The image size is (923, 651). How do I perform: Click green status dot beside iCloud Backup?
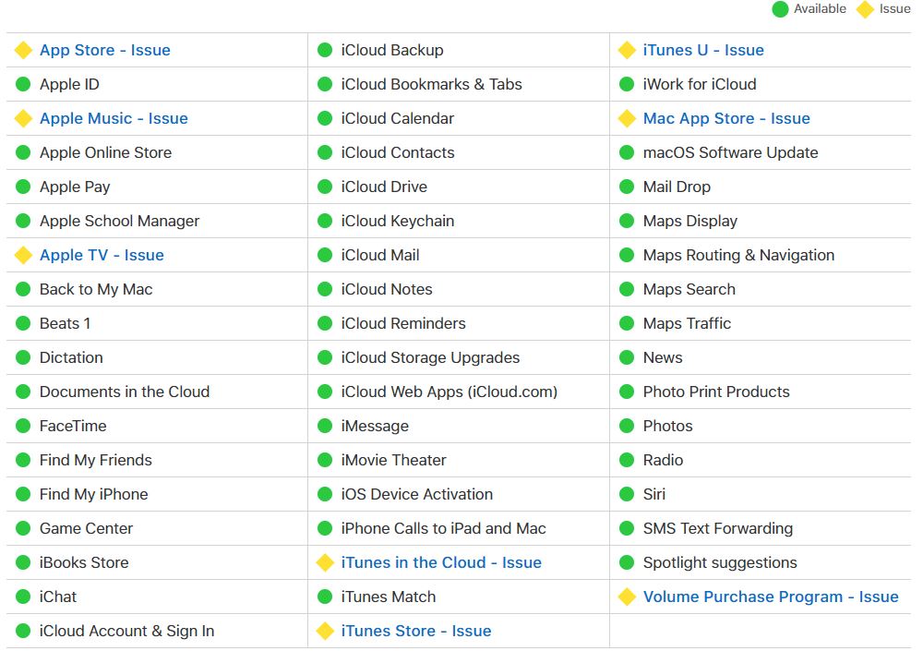point(325,50)
